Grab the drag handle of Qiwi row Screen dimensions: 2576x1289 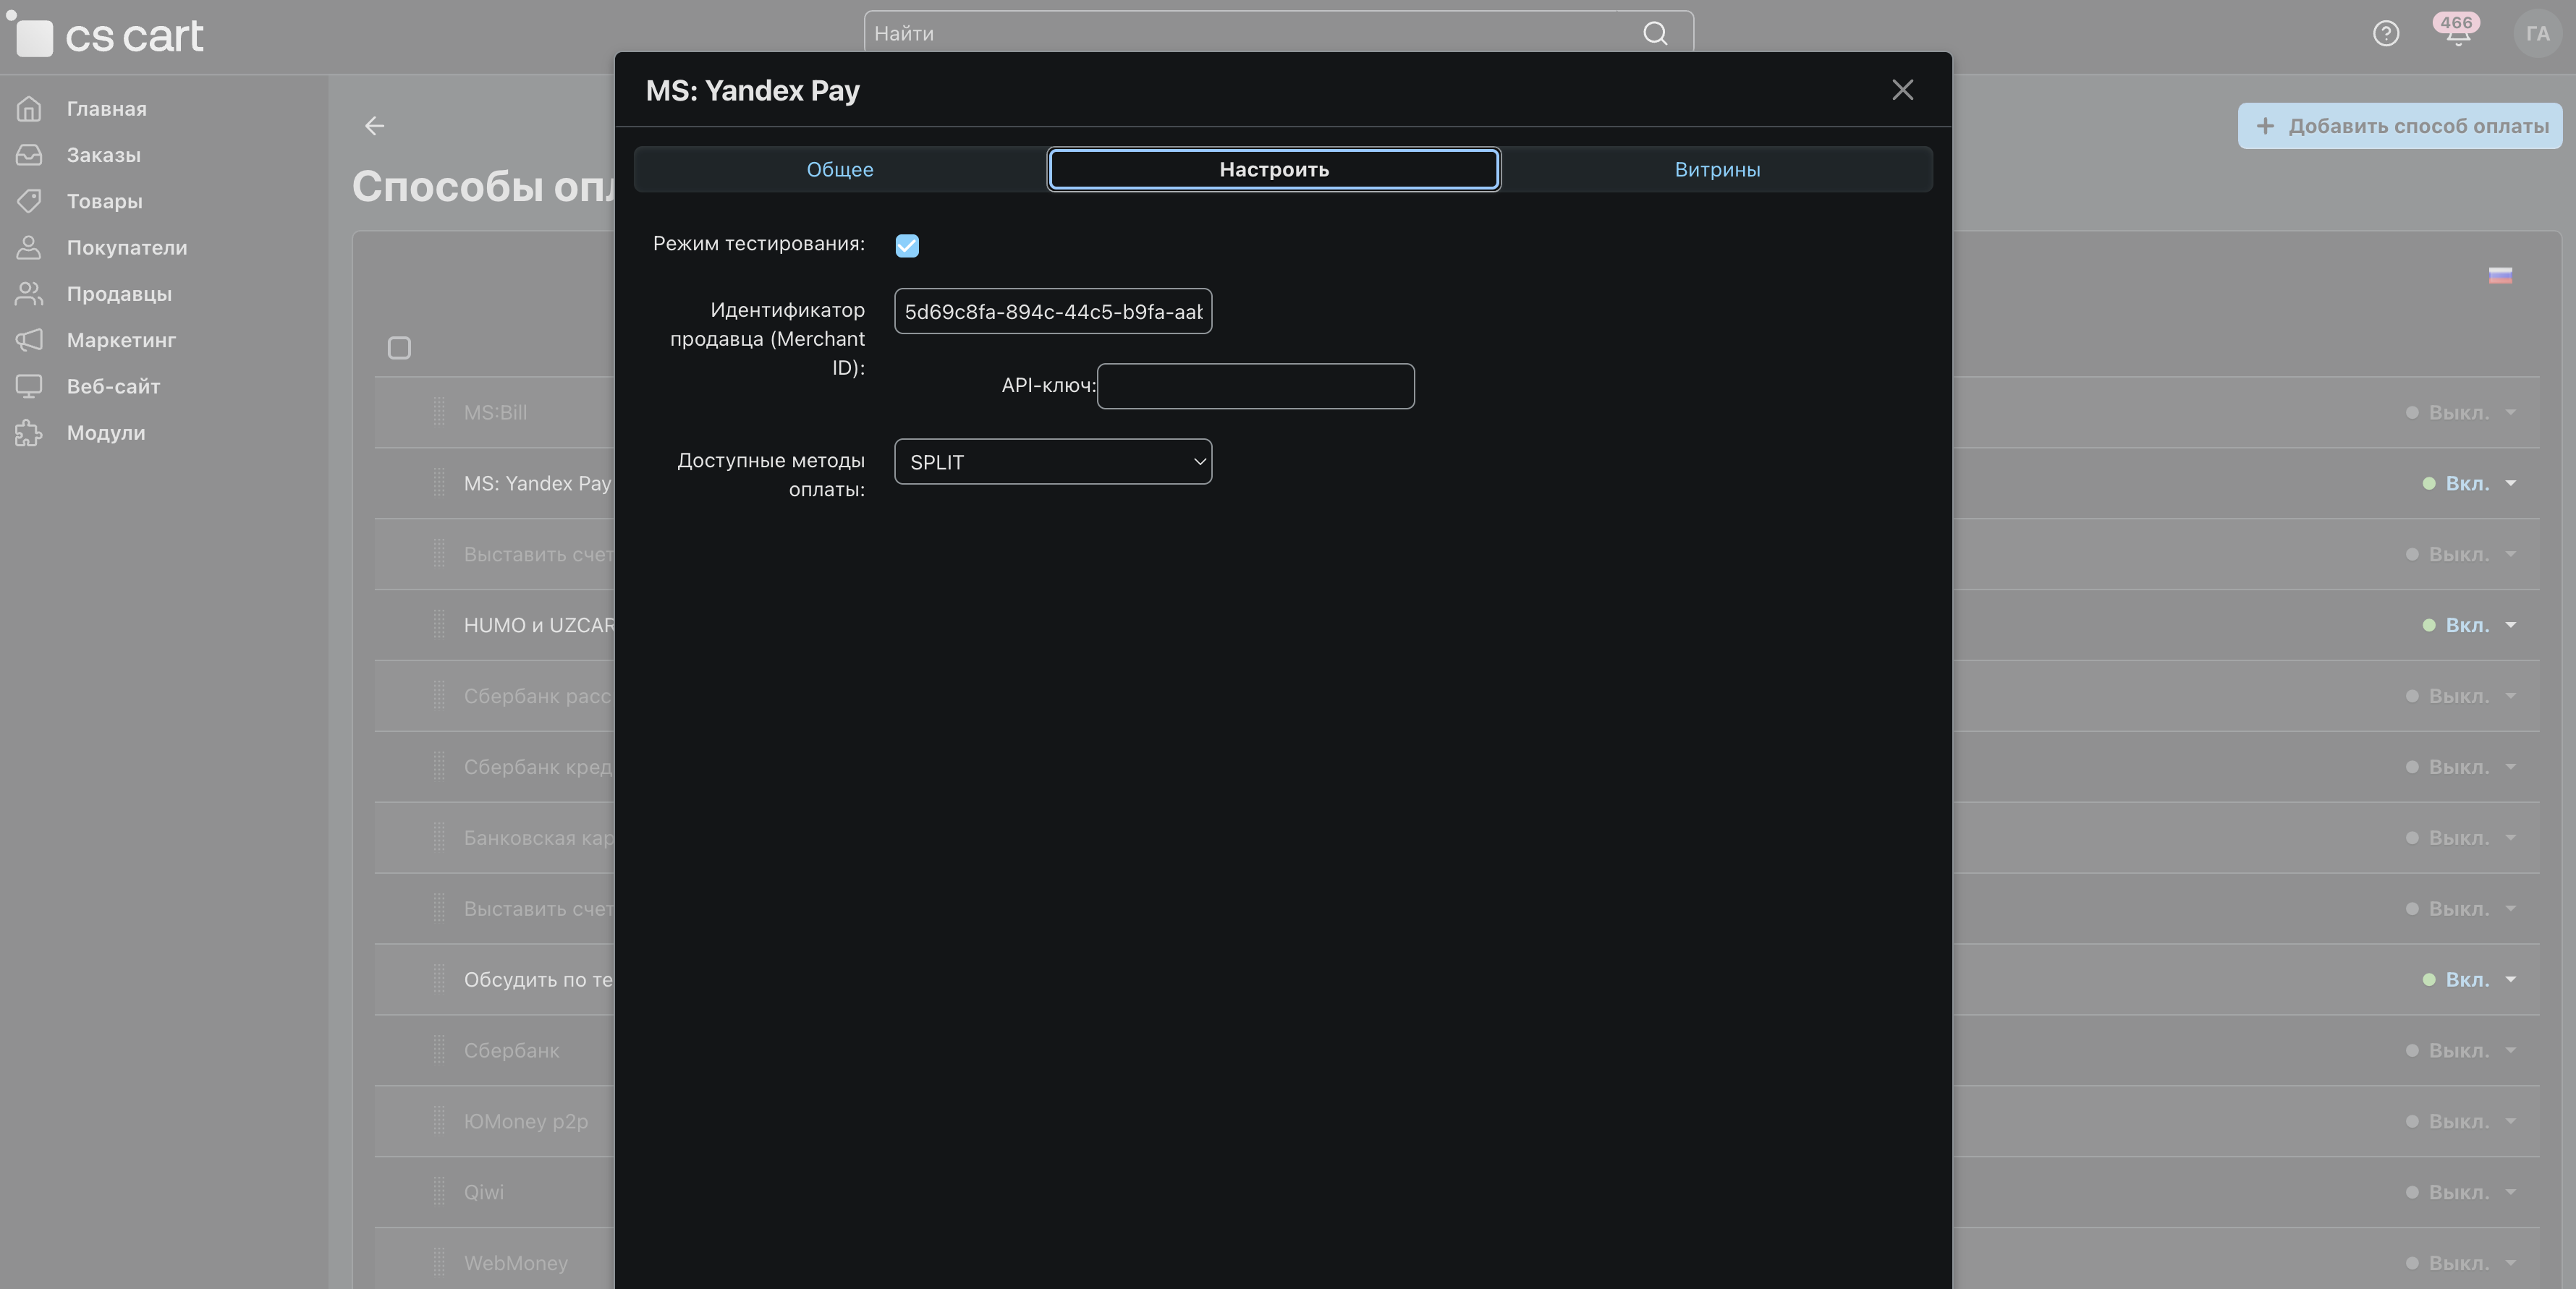coord(439,1192)
